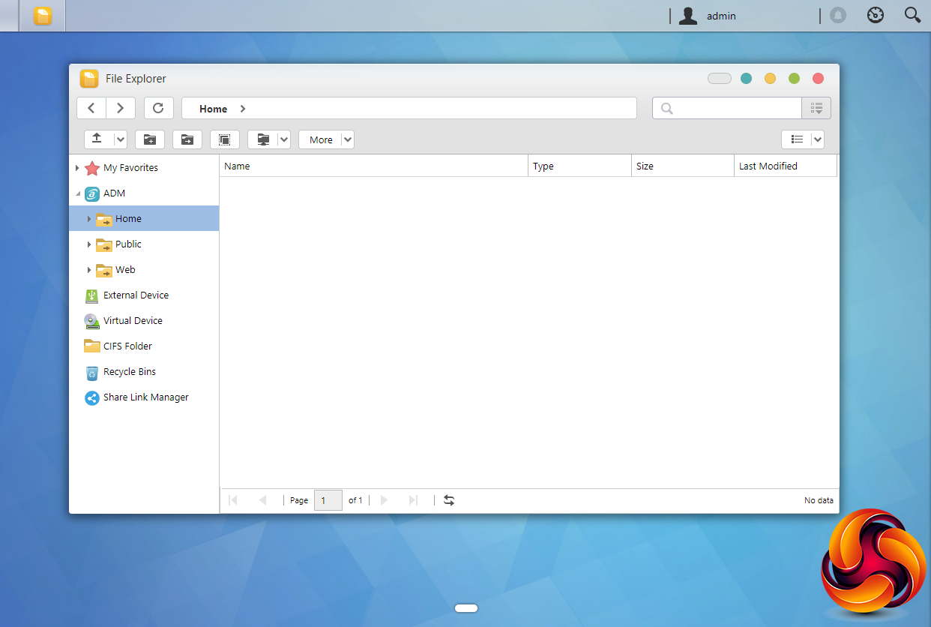Click the select all icon
931x627 pixels.
pyautogui.click(x=224, y=139)
